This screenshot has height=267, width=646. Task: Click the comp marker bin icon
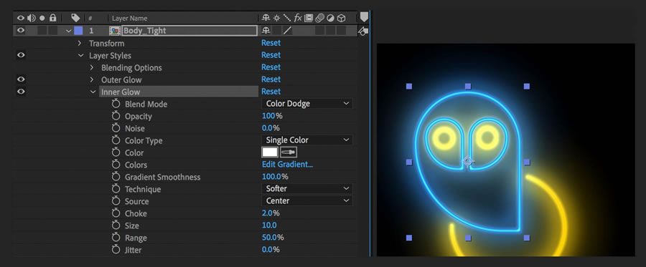pos(364,17)
